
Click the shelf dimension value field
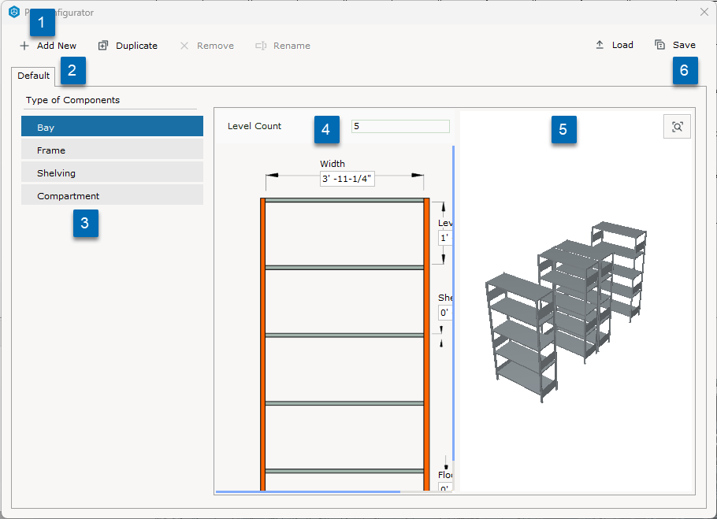coord(444,313)
